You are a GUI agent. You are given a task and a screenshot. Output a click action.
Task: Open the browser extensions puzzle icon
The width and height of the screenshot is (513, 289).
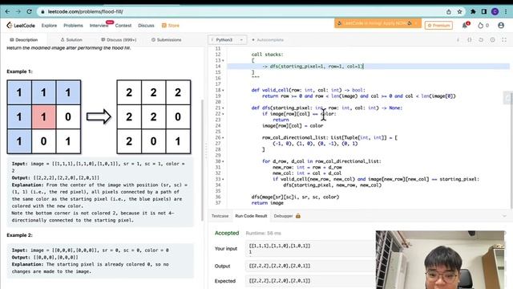473,12
